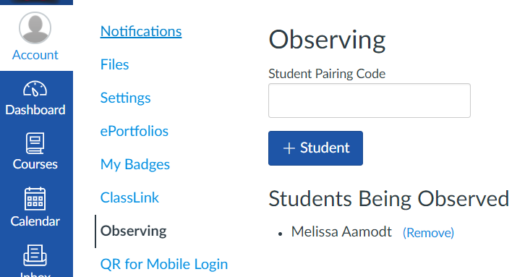
Task: Open QR for Mobile Login
Action: coord(164,264)
